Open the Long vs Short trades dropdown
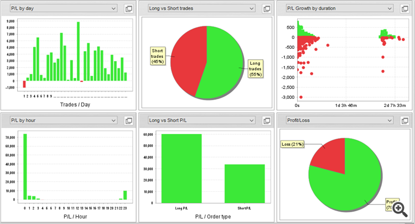The height and width of the screenshot is (224, 415). click(x=201, y=8)
